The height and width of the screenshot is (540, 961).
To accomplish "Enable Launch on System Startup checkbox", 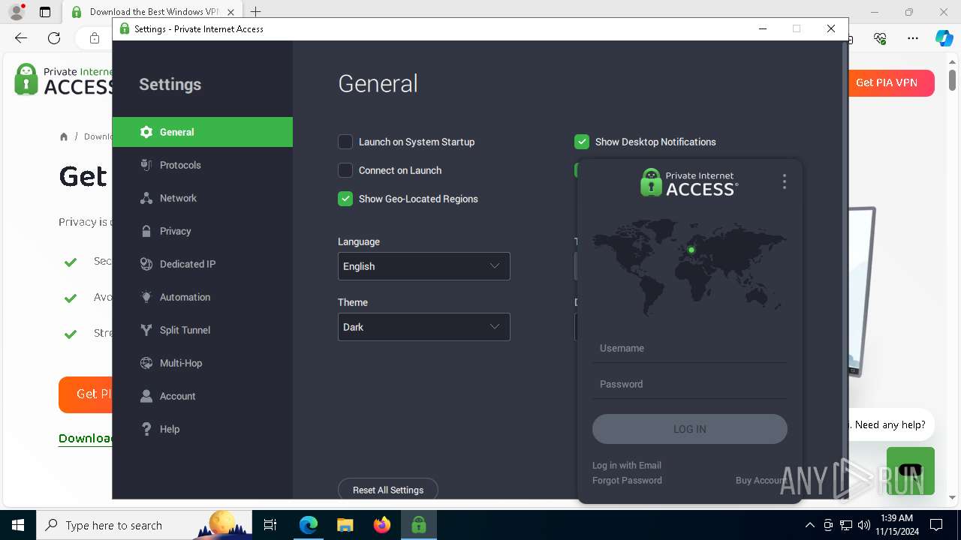I will tap(345, 142).
